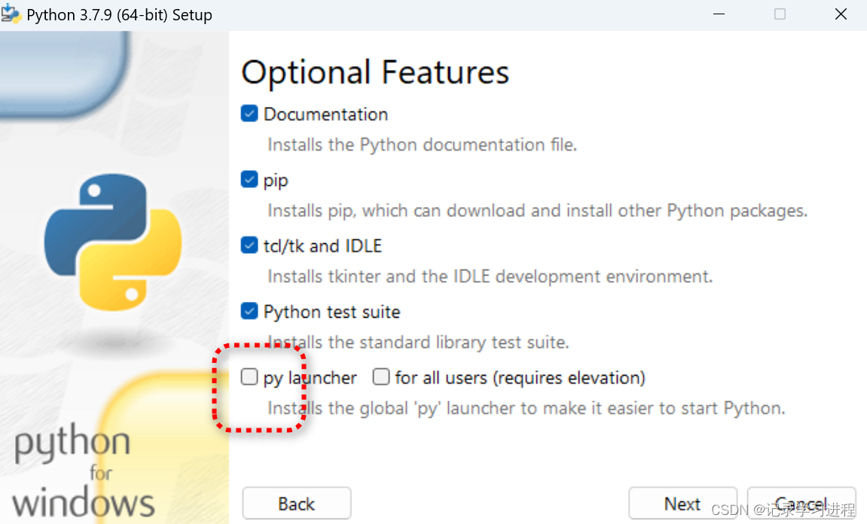Click the greyed-out maximize window button
The image size is (867, 524).
(x=780, y=14)
